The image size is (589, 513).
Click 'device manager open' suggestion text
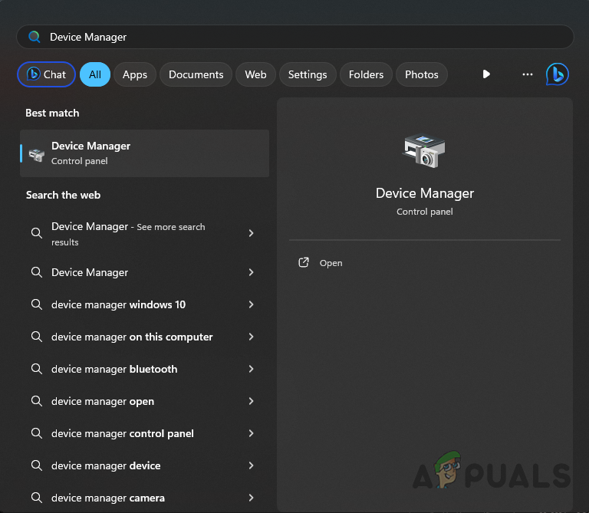[103, 402]
